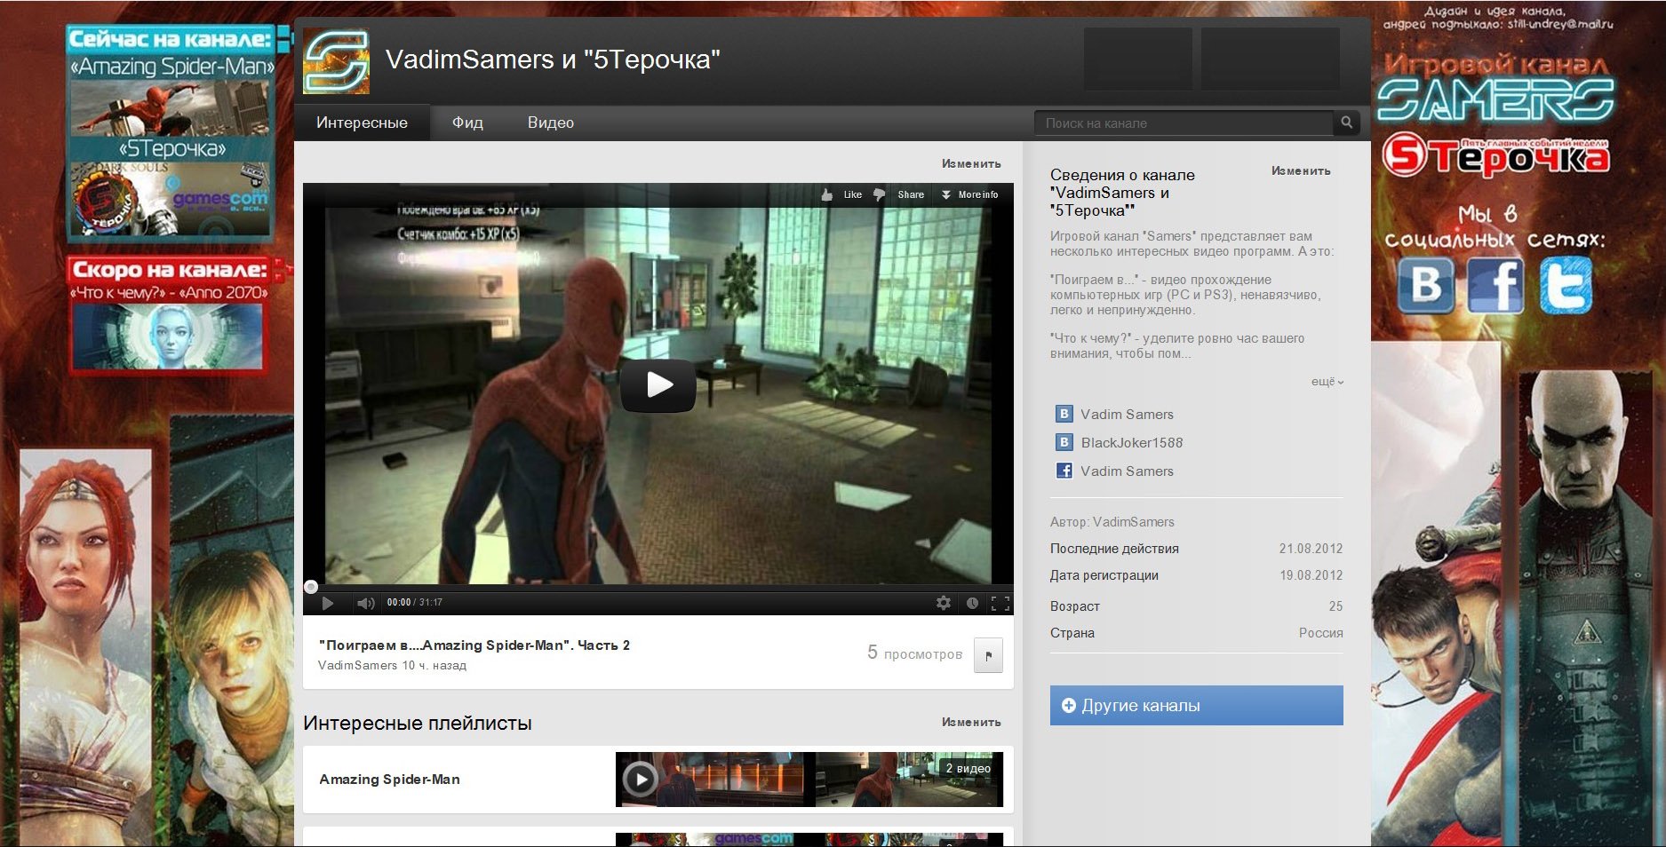Click the 5 просмотров view count
The width and height of the screenshot is (1666, 847).
tap(914, 653)
